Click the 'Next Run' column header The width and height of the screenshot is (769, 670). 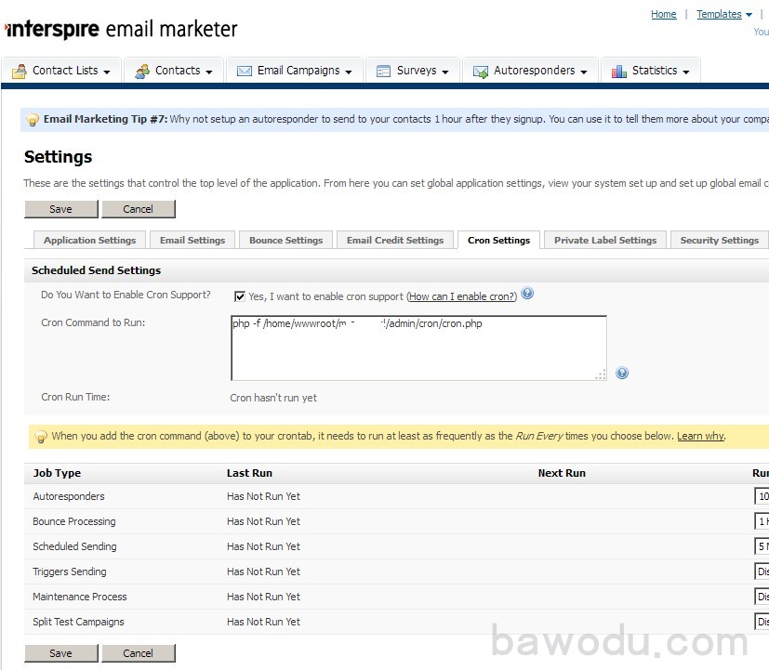[x=562, y=473]
